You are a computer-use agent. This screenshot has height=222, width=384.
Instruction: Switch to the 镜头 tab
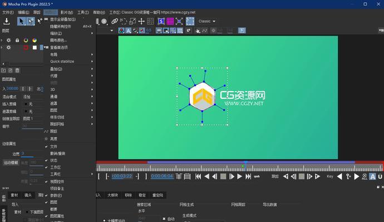[x=28, y=195]
